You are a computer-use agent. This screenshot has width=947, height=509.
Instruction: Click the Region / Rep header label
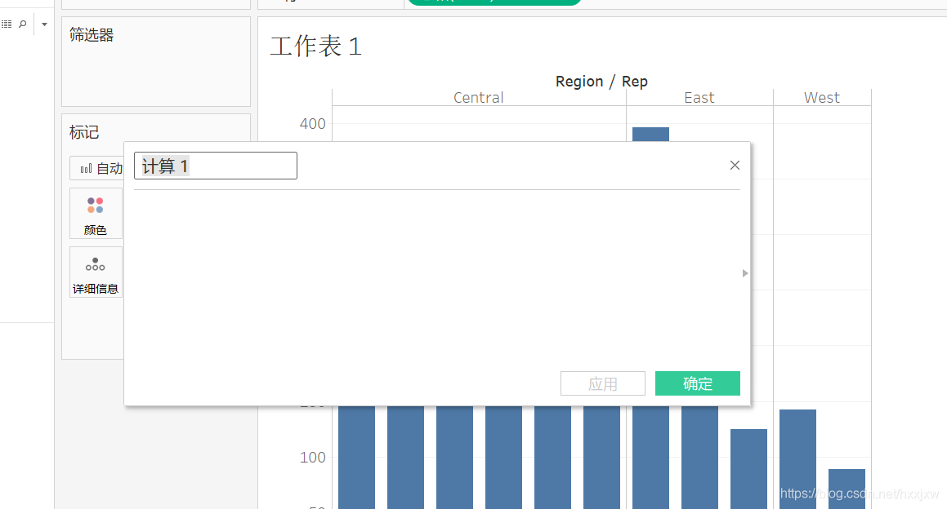tap(601, 82)
